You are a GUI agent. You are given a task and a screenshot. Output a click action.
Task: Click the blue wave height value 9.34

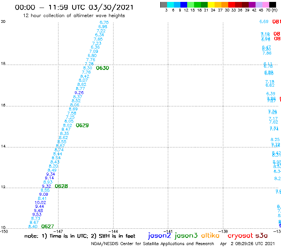(51, 174)
